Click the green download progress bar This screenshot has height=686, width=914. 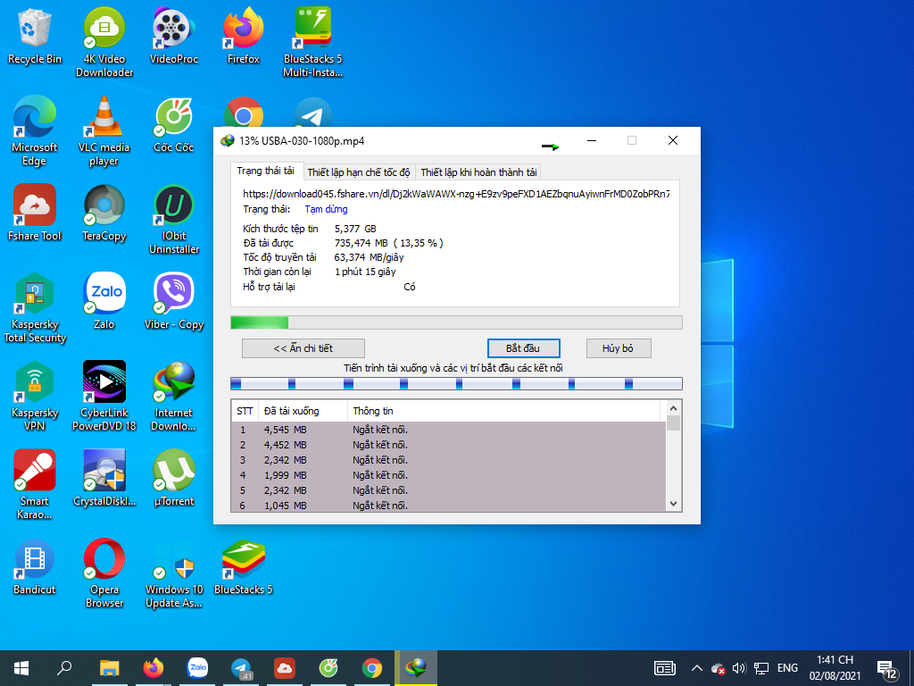[x=456, y=322]
